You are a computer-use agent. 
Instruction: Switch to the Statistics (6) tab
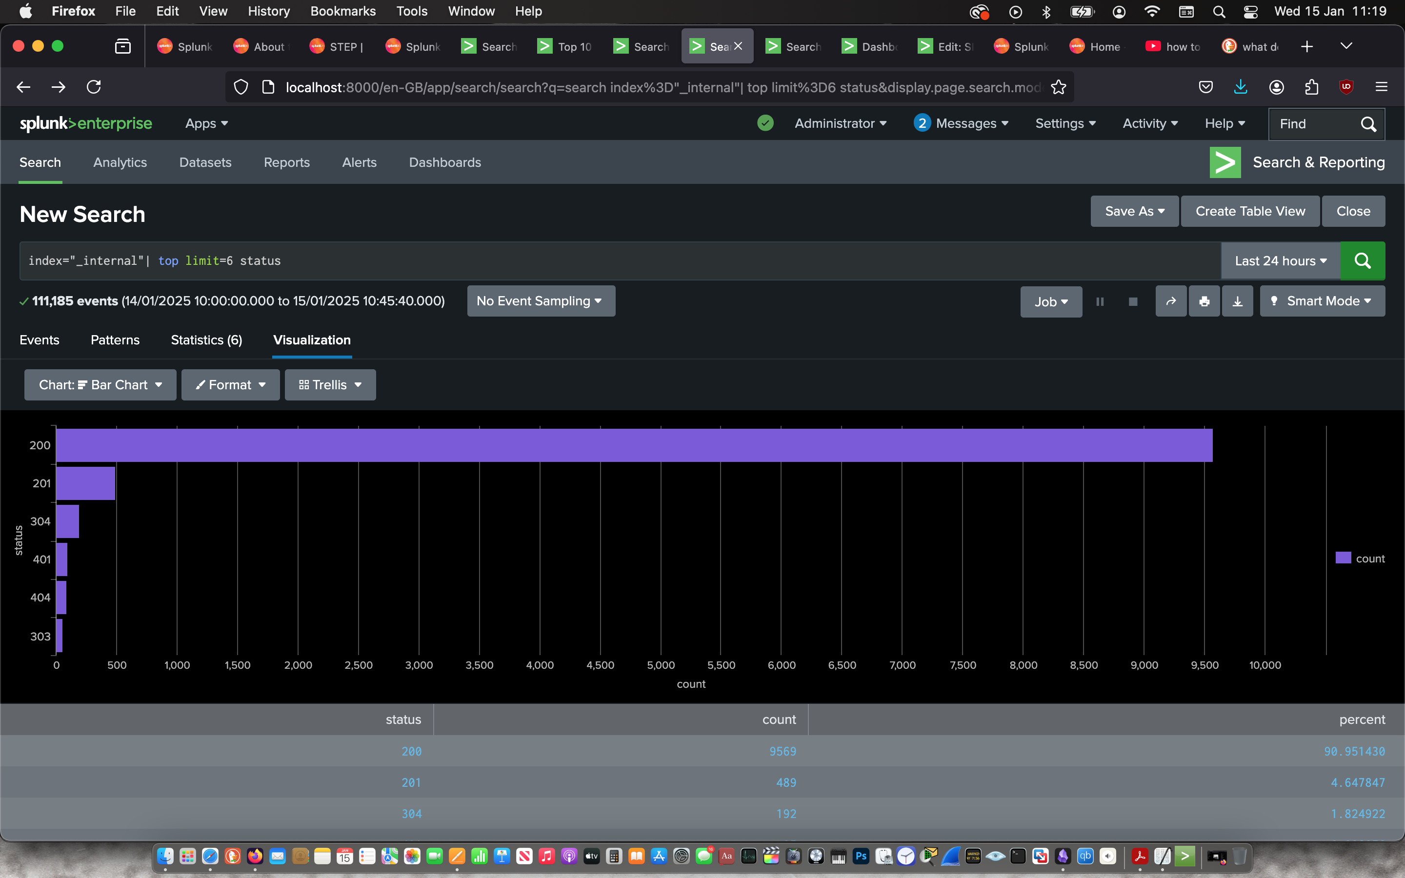(206, 339)
